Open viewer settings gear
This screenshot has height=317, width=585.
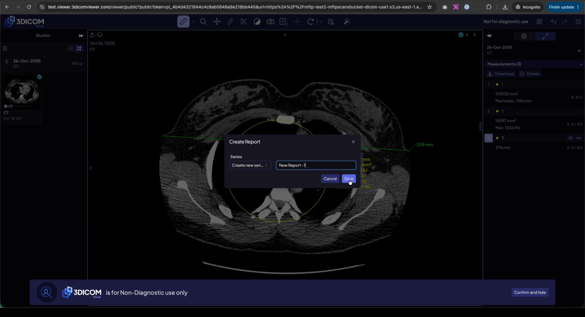[x=578, y=22]
